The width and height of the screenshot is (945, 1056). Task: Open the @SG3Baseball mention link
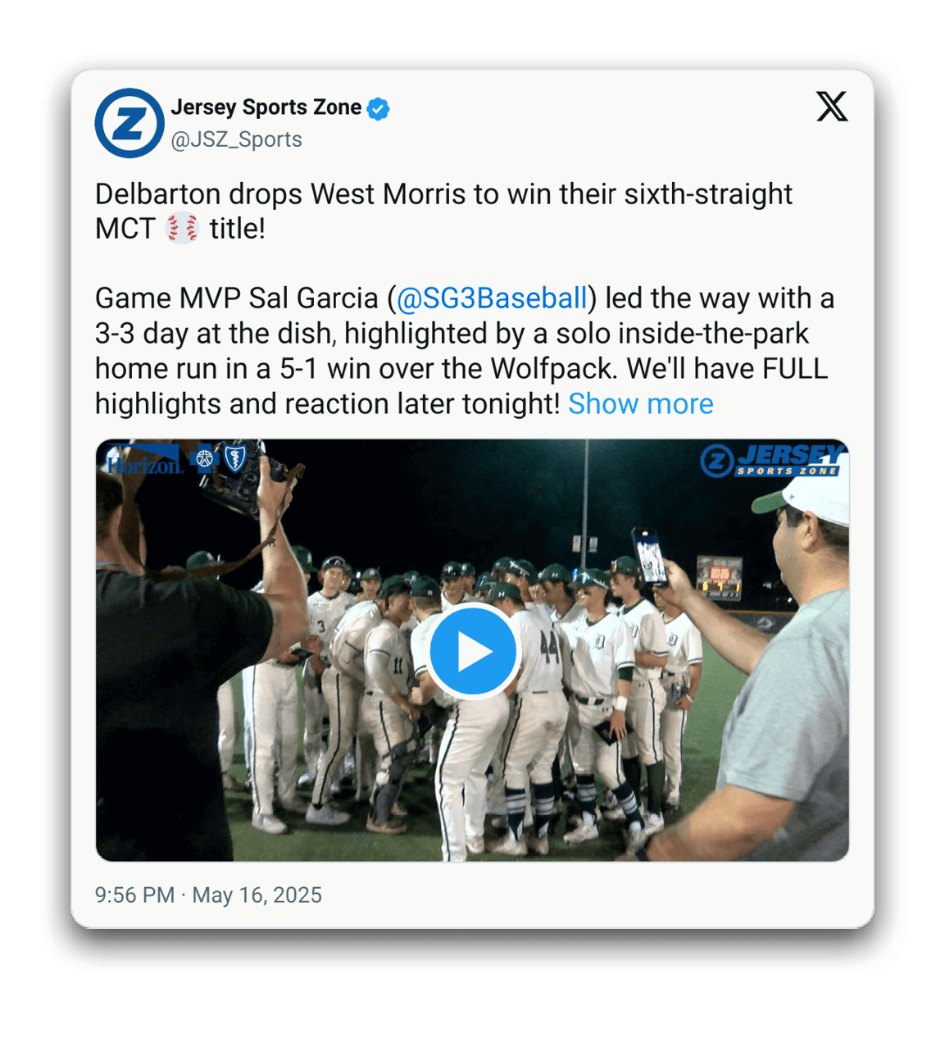(492, 298)
